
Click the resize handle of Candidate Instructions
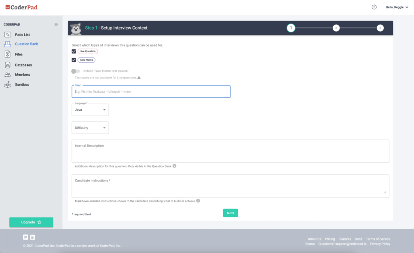click(385, 192)
